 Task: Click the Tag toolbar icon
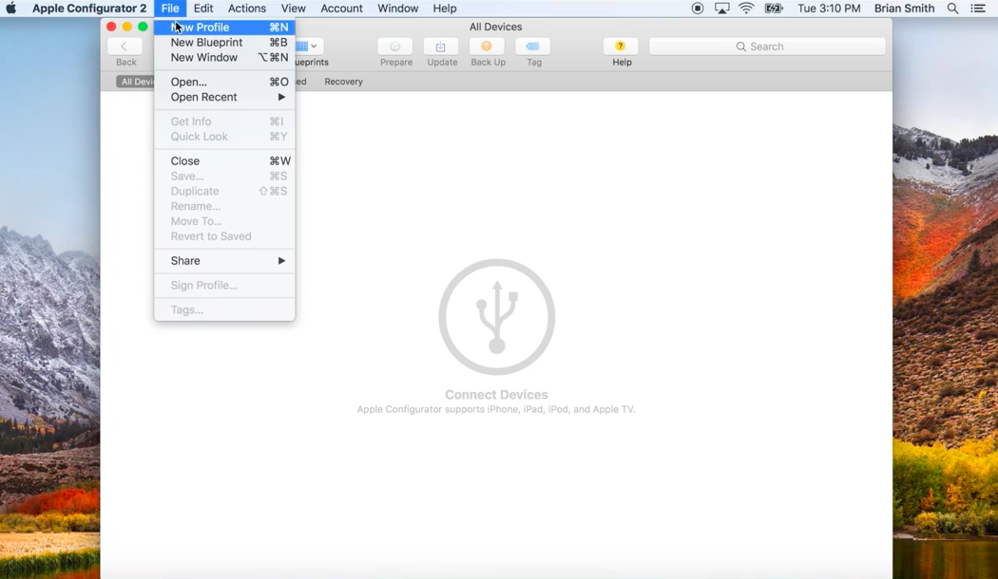pos(533,47)
